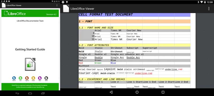Tap the app icon beside the large LibreOffice Viewer title

(x=66, y=9)
